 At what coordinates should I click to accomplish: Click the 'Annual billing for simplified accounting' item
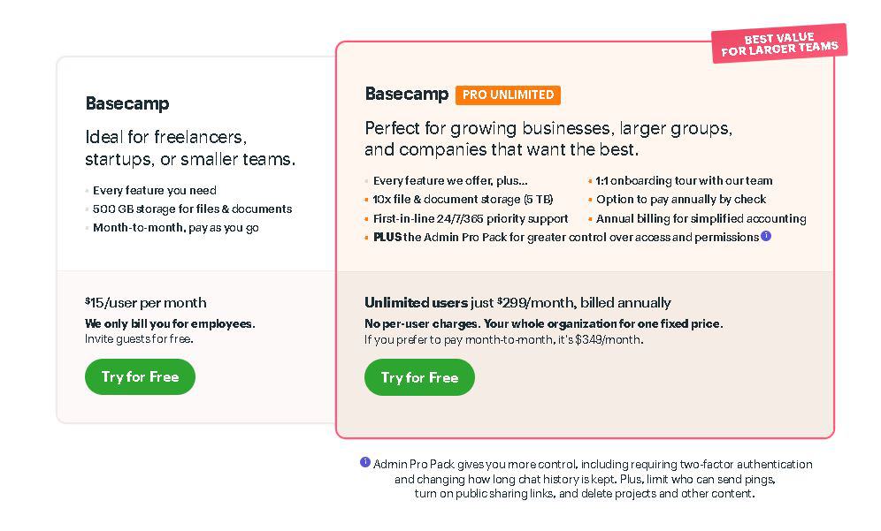701,218
